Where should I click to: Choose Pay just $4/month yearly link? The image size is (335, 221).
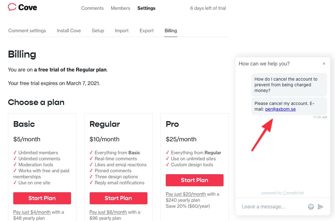(x=32, y=212)
